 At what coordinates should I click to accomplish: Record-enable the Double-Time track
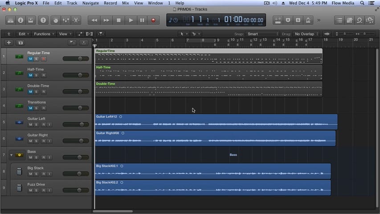(x=44, y=92)
